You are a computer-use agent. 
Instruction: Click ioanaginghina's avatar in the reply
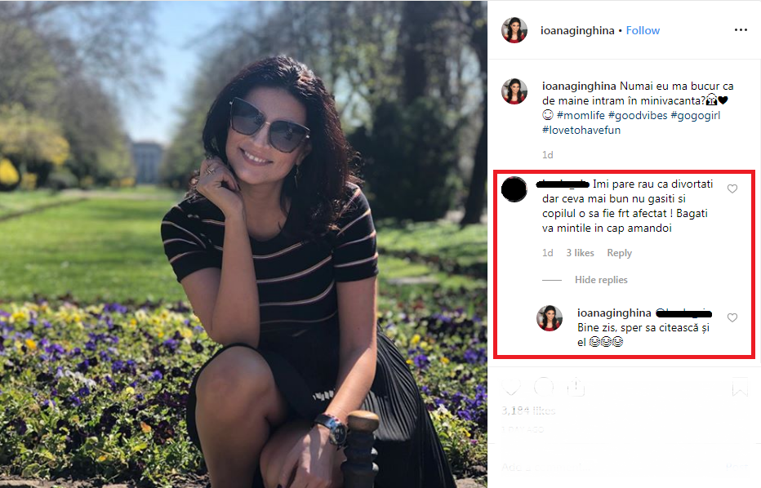click(550, 318)
